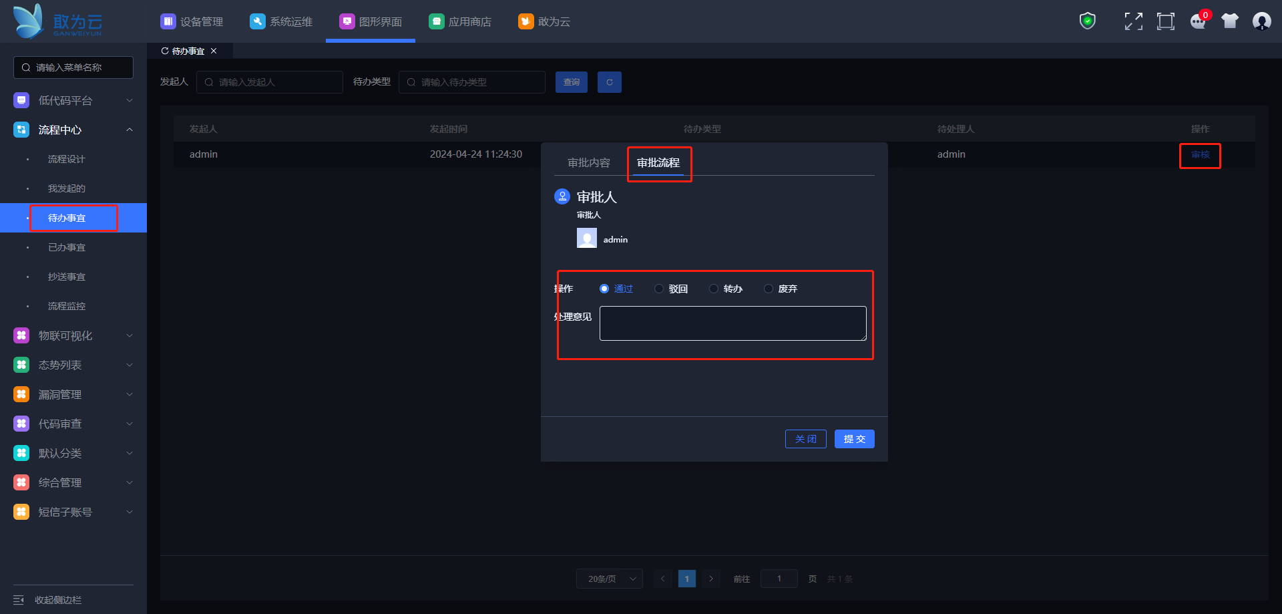1282x614 pixels.
Task: Expand the 默认分类 menu chevron
Action: (x=130, y=453)
